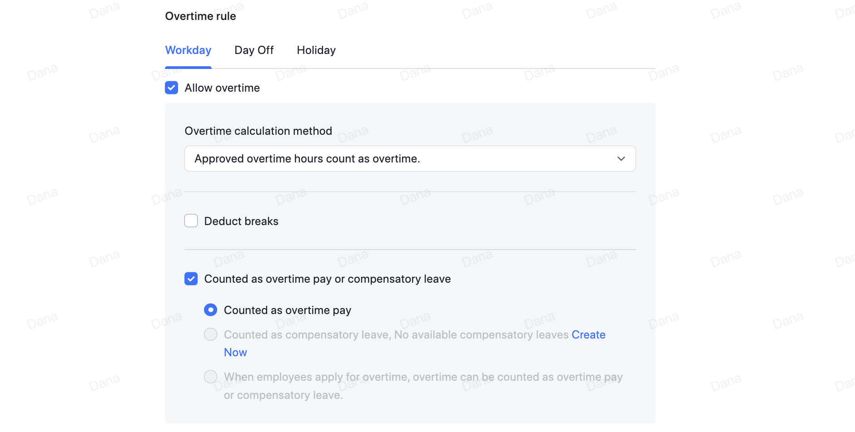Click the 'Counted as overtime pay or compensatory leave' label
The image size is (855, 432).
(327, 279)
